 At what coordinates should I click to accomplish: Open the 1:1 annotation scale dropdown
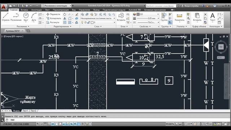(189, 124)
